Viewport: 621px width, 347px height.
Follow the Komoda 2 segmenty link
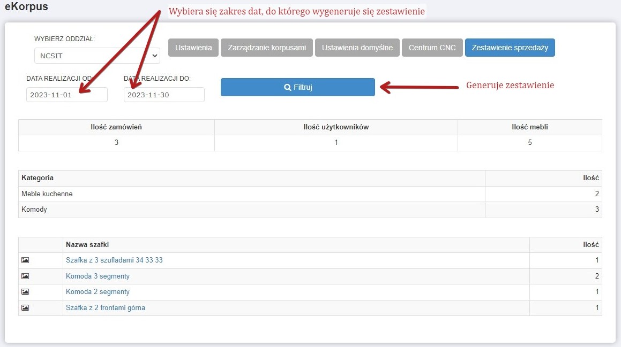tap(98, 292)
